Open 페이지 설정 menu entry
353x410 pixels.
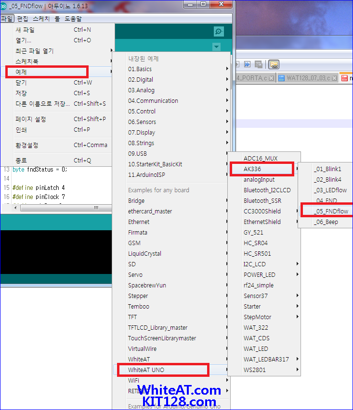[x=60, y=119]
